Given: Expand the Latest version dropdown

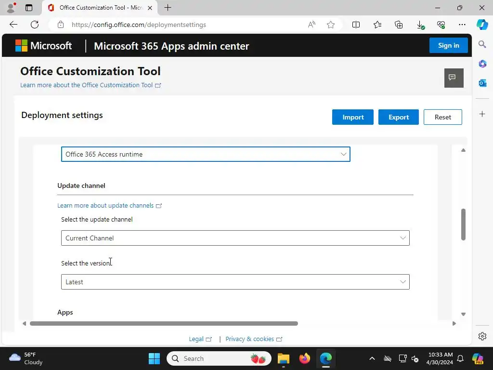Looking at the screenshot, I should coord(235,282).
